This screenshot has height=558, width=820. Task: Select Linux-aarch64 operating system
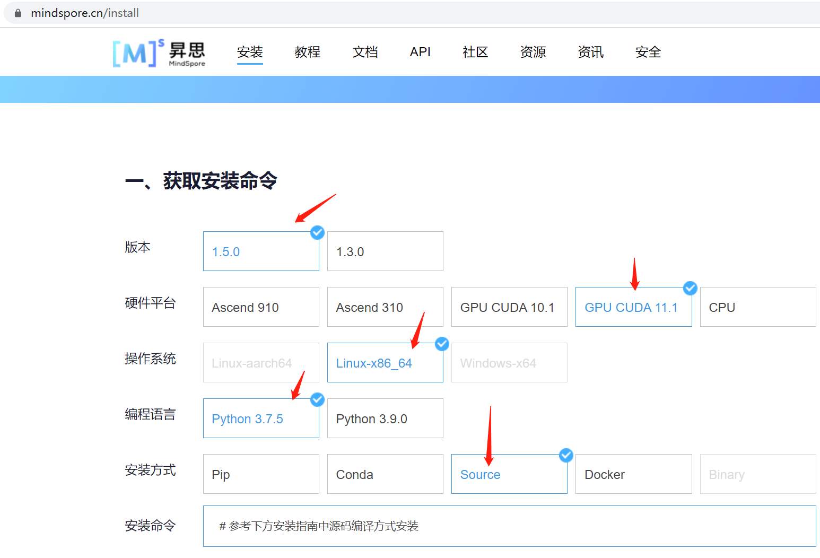261,363
